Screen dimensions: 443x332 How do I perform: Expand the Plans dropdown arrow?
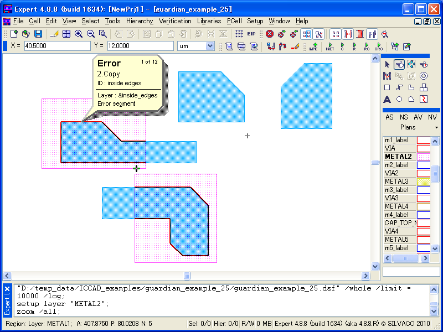(436, 127)
